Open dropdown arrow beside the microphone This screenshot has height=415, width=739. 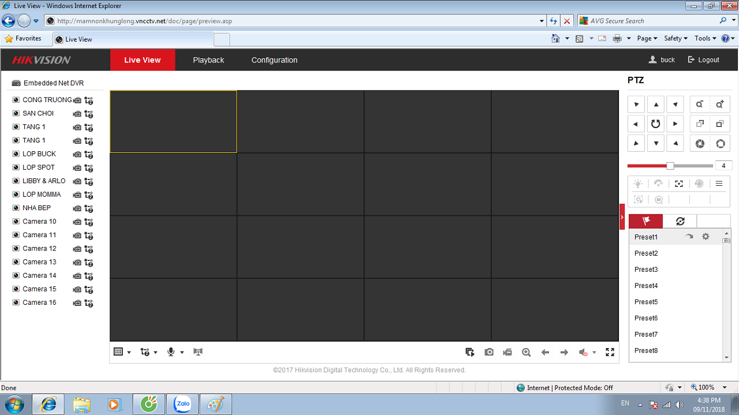182,352
